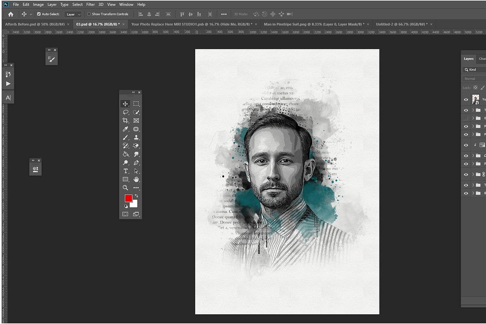Select the History Brush tool

126,146
